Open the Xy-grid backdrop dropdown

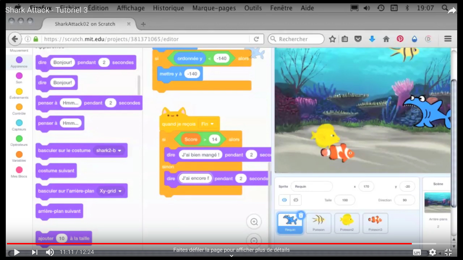click(111, 191)
